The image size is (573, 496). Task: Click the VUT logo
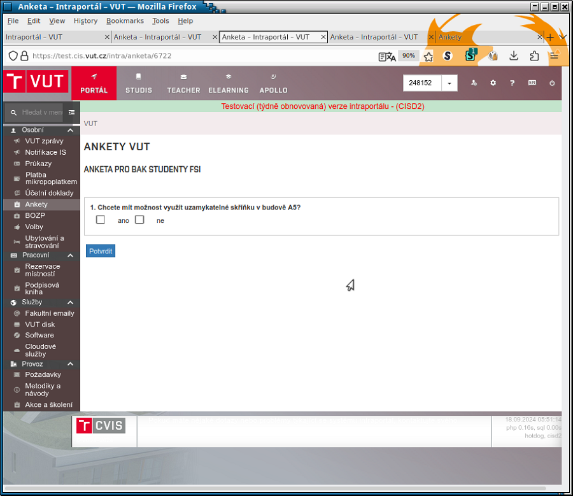click(36, 81)
